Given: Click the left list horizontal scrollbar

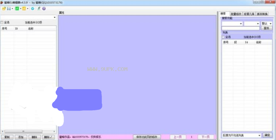Looking at the screenshot, I should 28,131.
